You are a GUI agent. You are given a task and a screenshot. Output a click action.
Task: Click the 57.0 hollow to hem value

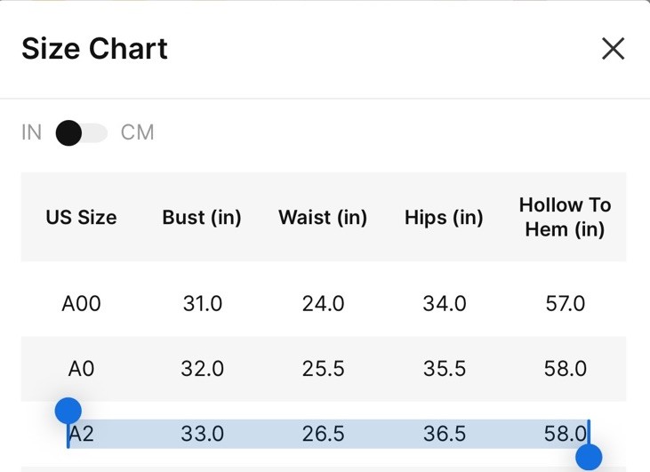click(x=565, y=303)
